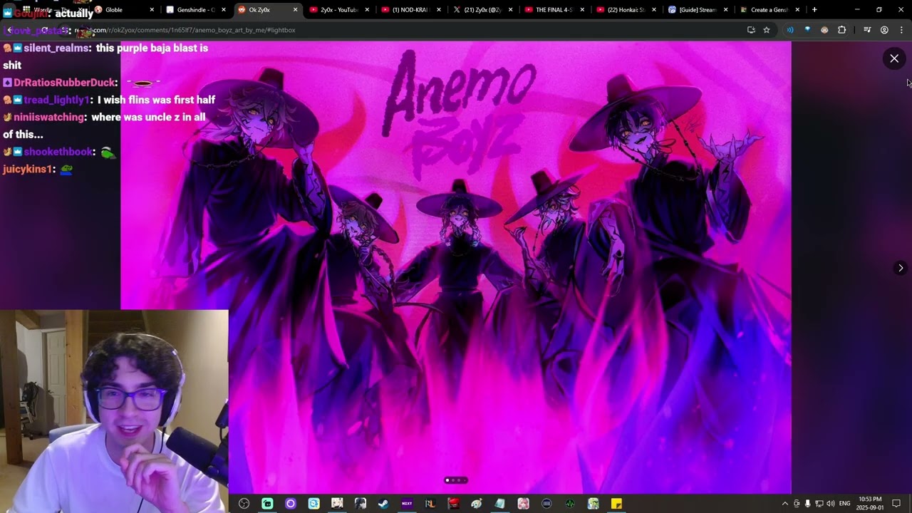
Task: Click username tread_lightly1 in chat
Action: [x=57, y=100]
